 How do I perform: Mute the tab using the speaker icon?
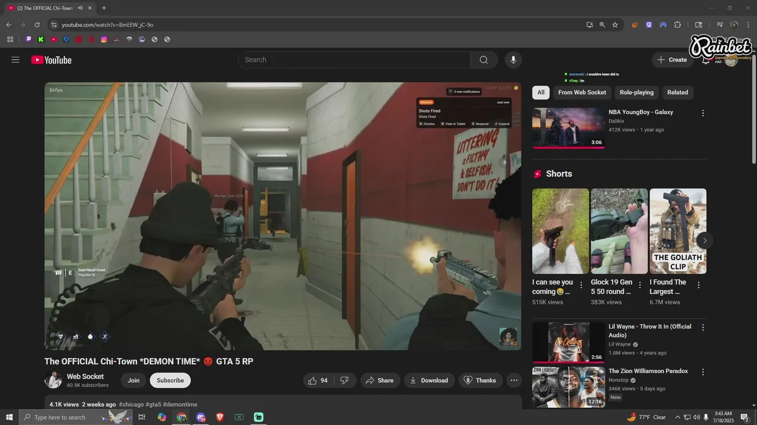tap(80, 8)
